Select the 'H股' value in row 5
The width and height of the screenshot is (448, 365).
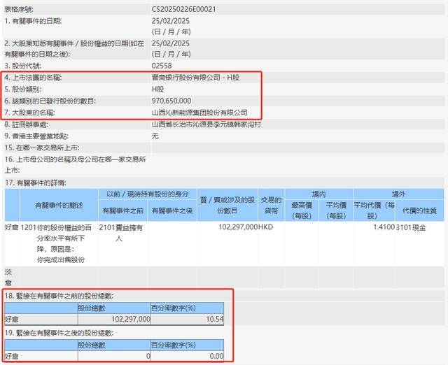point(157,90)
